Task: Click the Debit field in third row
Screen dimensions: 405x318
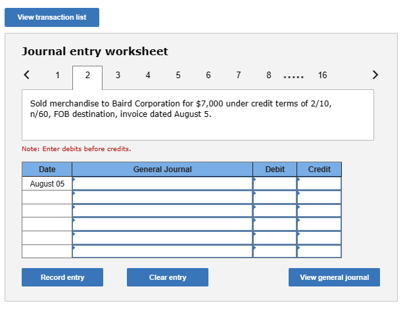Action: point(275,211)
